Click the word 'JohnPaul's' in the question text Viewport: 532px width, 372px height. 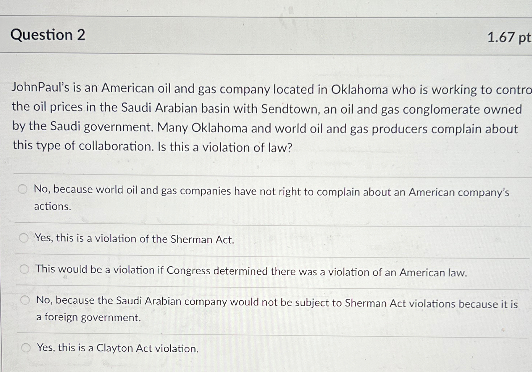pos(40,89)
